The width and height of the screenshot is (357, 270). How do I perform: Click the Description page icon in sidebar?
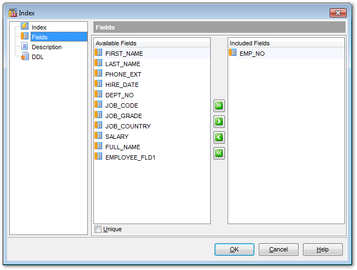[x=25, y=47]
